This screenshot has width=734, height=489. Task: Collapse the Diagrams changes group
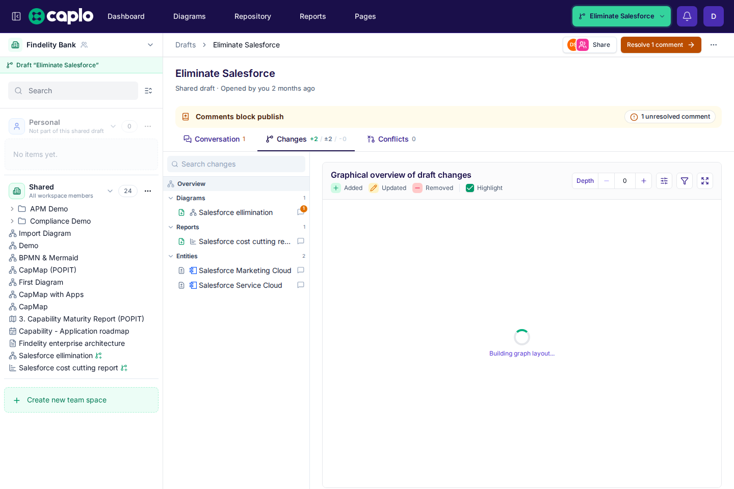tap(171, 198)
